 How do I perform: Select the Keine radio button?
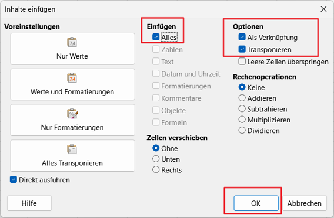pyautogui.click(x=242, y=87)
